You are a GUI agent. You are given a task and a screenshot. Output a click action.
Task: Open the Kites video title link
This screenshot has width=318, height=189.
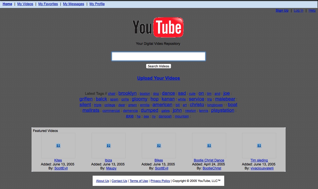click(58, 160)
